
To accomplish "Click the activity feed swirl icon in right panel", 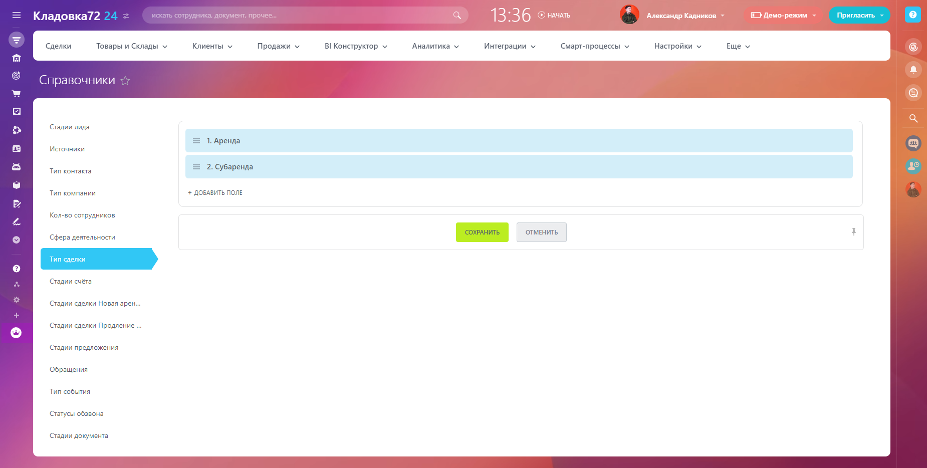I will [913, 47].
